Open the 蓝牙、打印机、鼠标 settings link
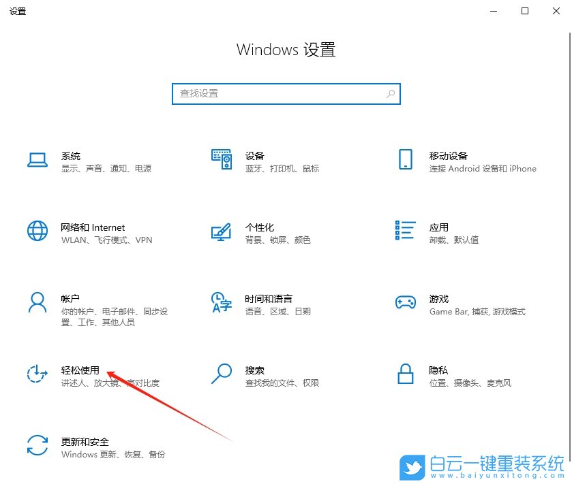 [284, 168]
